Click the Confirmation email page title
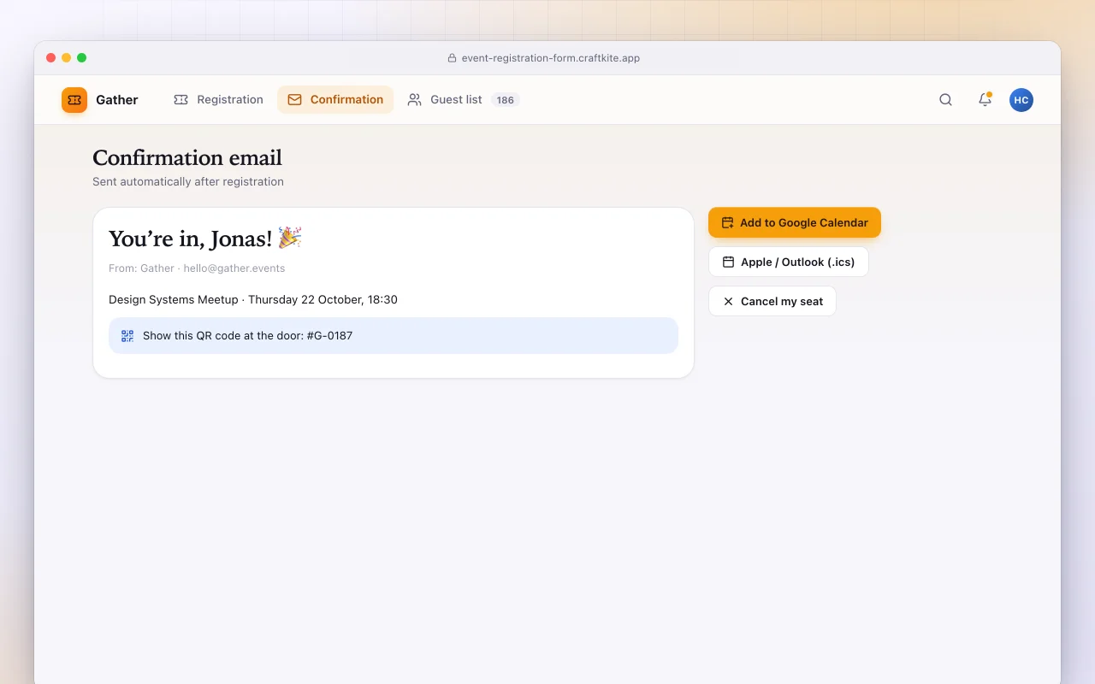1095x684 pixels. pos(187,158)
